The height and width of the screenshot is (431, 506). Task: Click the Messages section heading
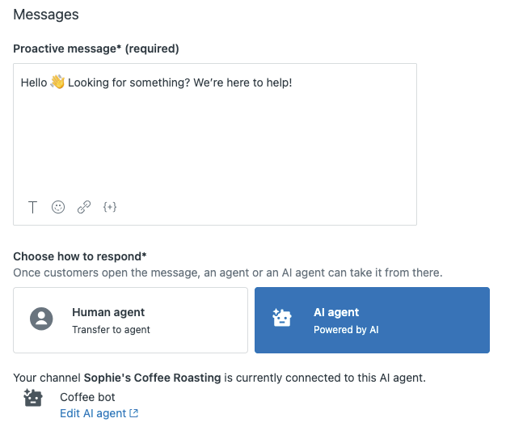[46, 15]
